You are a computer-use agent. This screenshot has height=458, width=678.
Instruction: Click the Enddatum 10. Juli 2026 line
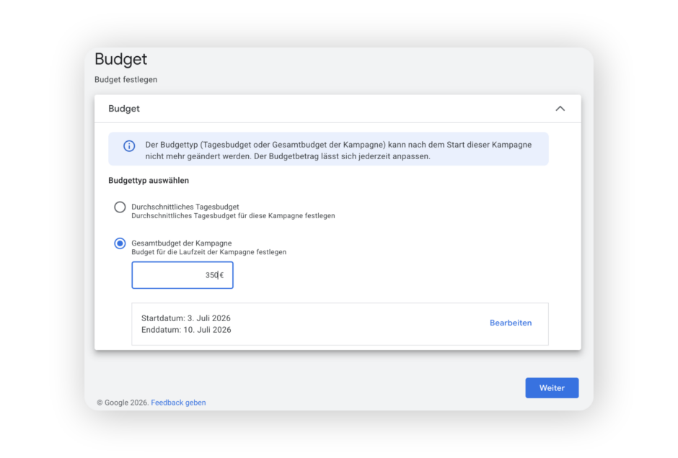186,330
